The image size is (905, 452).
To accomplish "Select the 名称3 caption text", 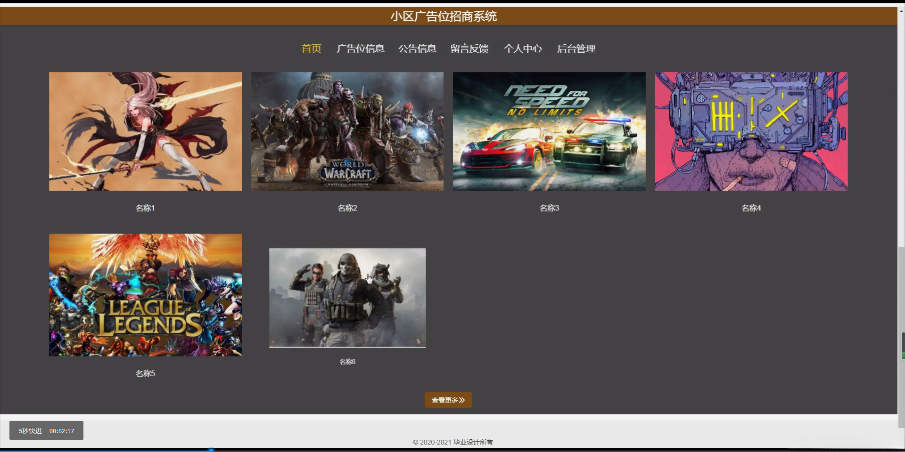I will pos(549,208).
